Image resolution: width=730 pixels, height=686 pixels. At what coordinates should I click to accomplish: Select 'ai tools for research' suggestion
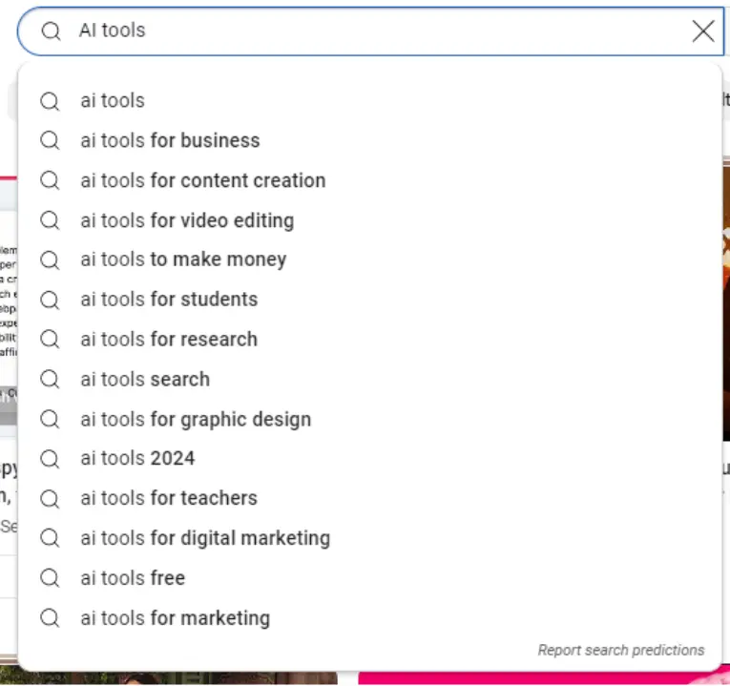[x=169, y=340]
